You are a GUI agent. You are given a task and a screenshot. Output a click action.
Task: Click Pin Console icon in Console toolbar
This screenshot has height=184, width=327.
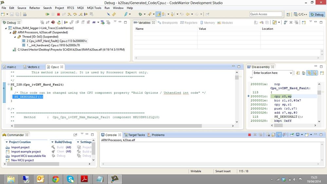click(292, 135)
